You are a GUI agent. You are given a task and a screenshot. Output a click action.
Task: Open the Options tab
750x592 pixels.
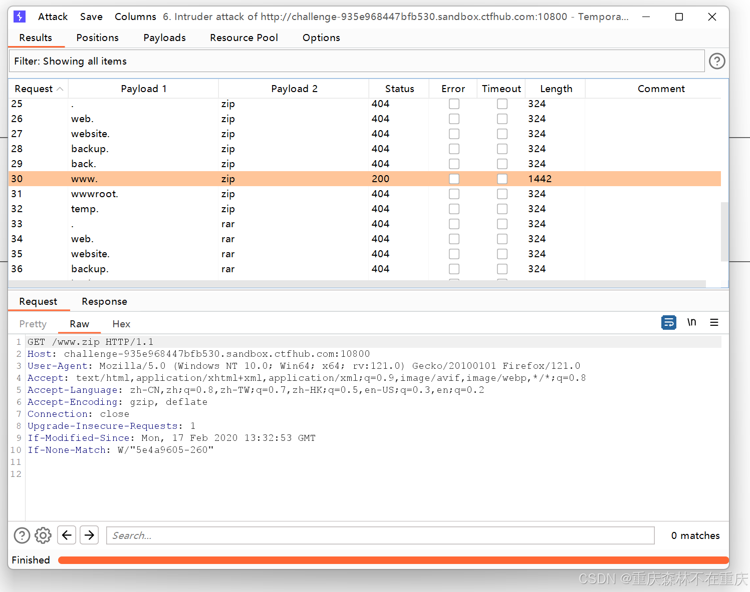321,38
